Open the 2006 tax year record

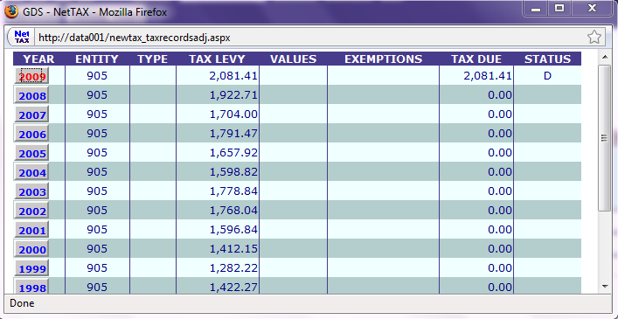click(x=31, y=134)
